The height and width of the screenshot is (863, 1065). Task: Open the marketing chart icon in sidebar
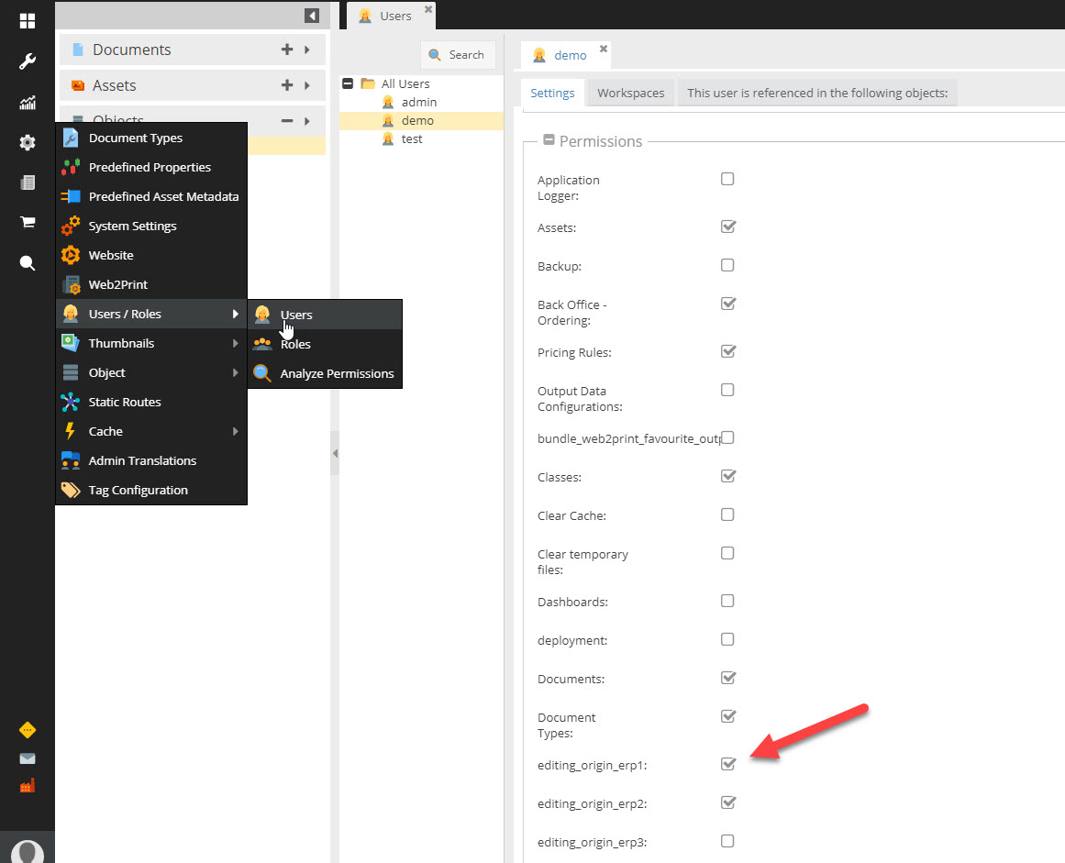pyautogui.click(x=28, y=103)
